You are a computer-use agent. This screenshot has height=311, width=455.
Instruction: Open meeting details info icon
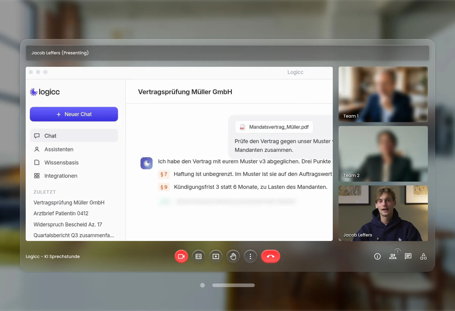point(377,257)
